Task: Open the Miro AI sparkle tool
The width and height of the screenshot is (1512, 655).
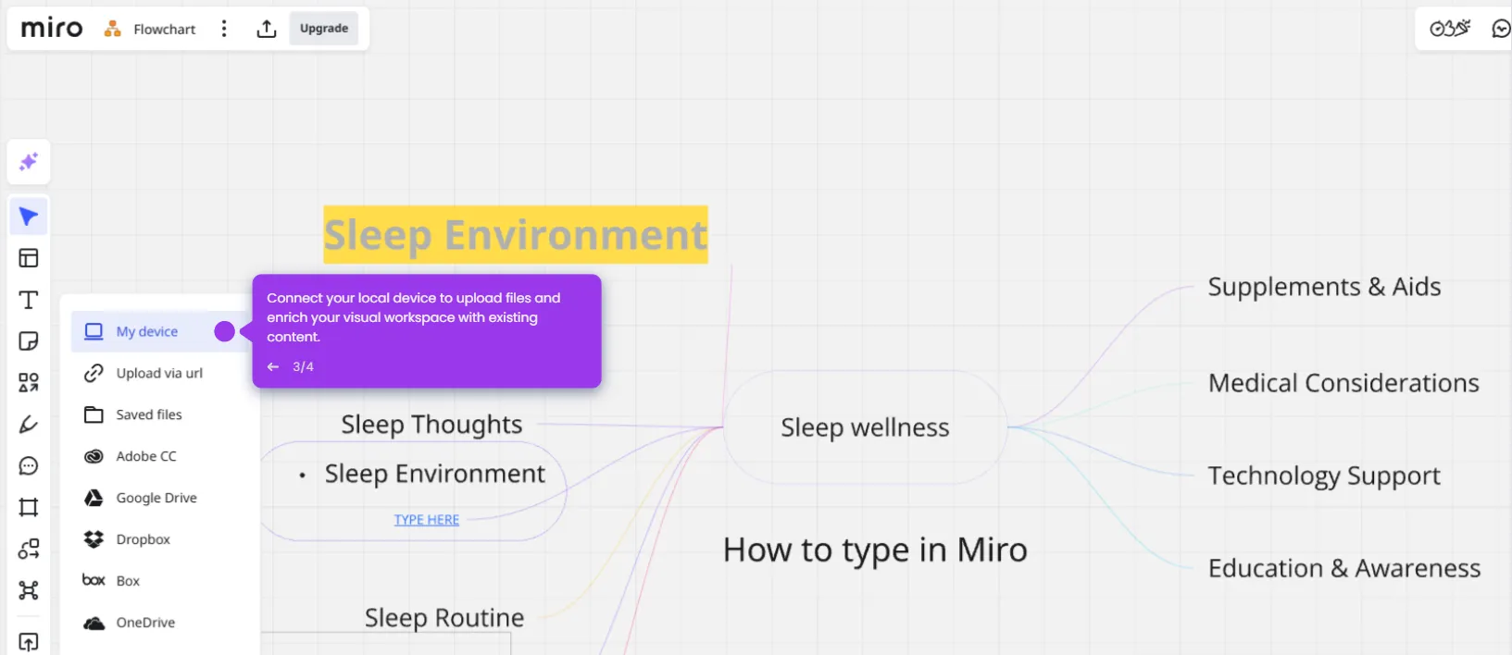Action: point(29,162)
